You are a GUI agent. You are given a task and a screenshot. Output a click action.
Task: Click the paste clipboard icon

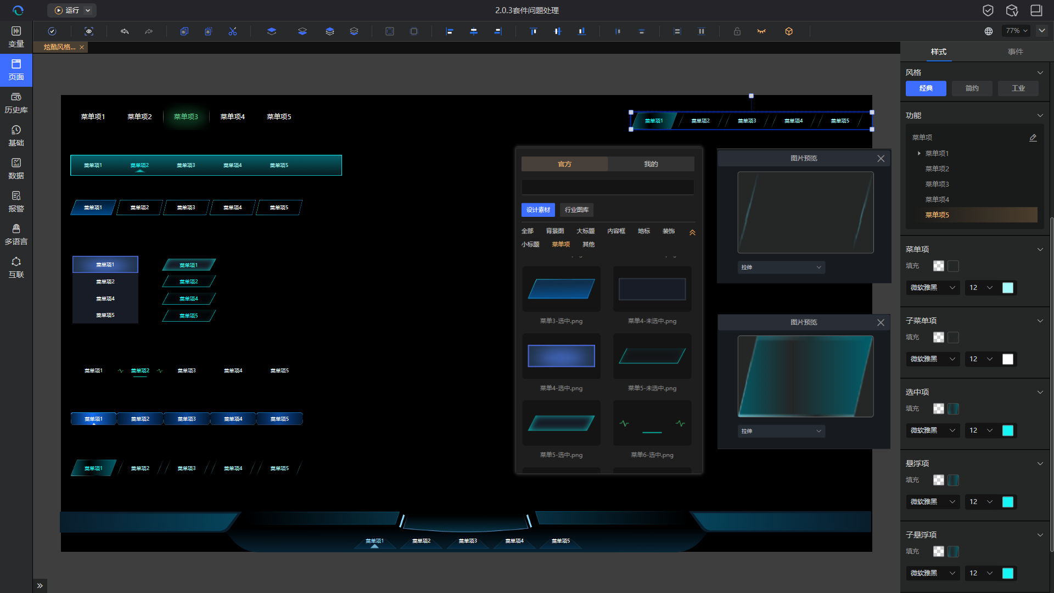point(208,31)
